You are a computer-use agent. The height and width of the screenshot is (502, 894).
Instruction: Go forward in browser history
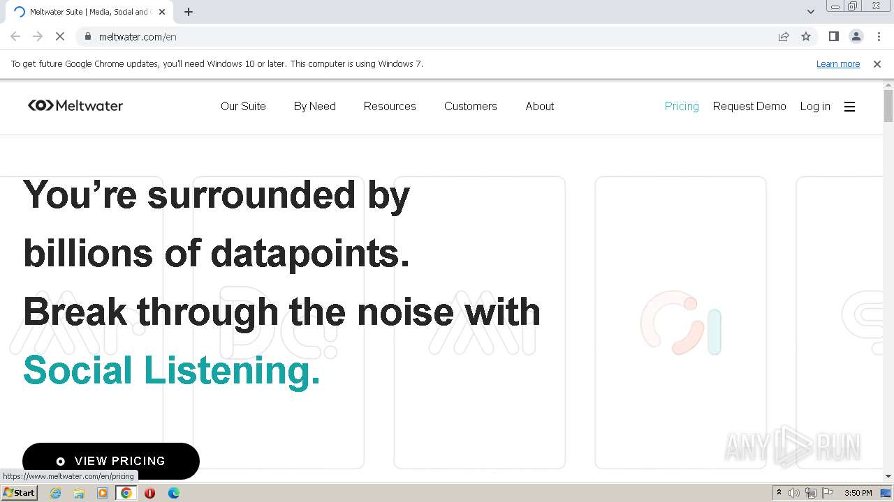point(38,36)
